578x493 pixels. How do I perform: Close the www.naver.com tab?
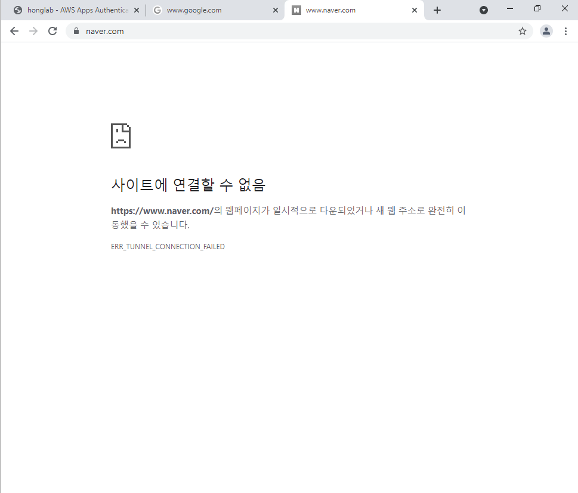[415, 10]
